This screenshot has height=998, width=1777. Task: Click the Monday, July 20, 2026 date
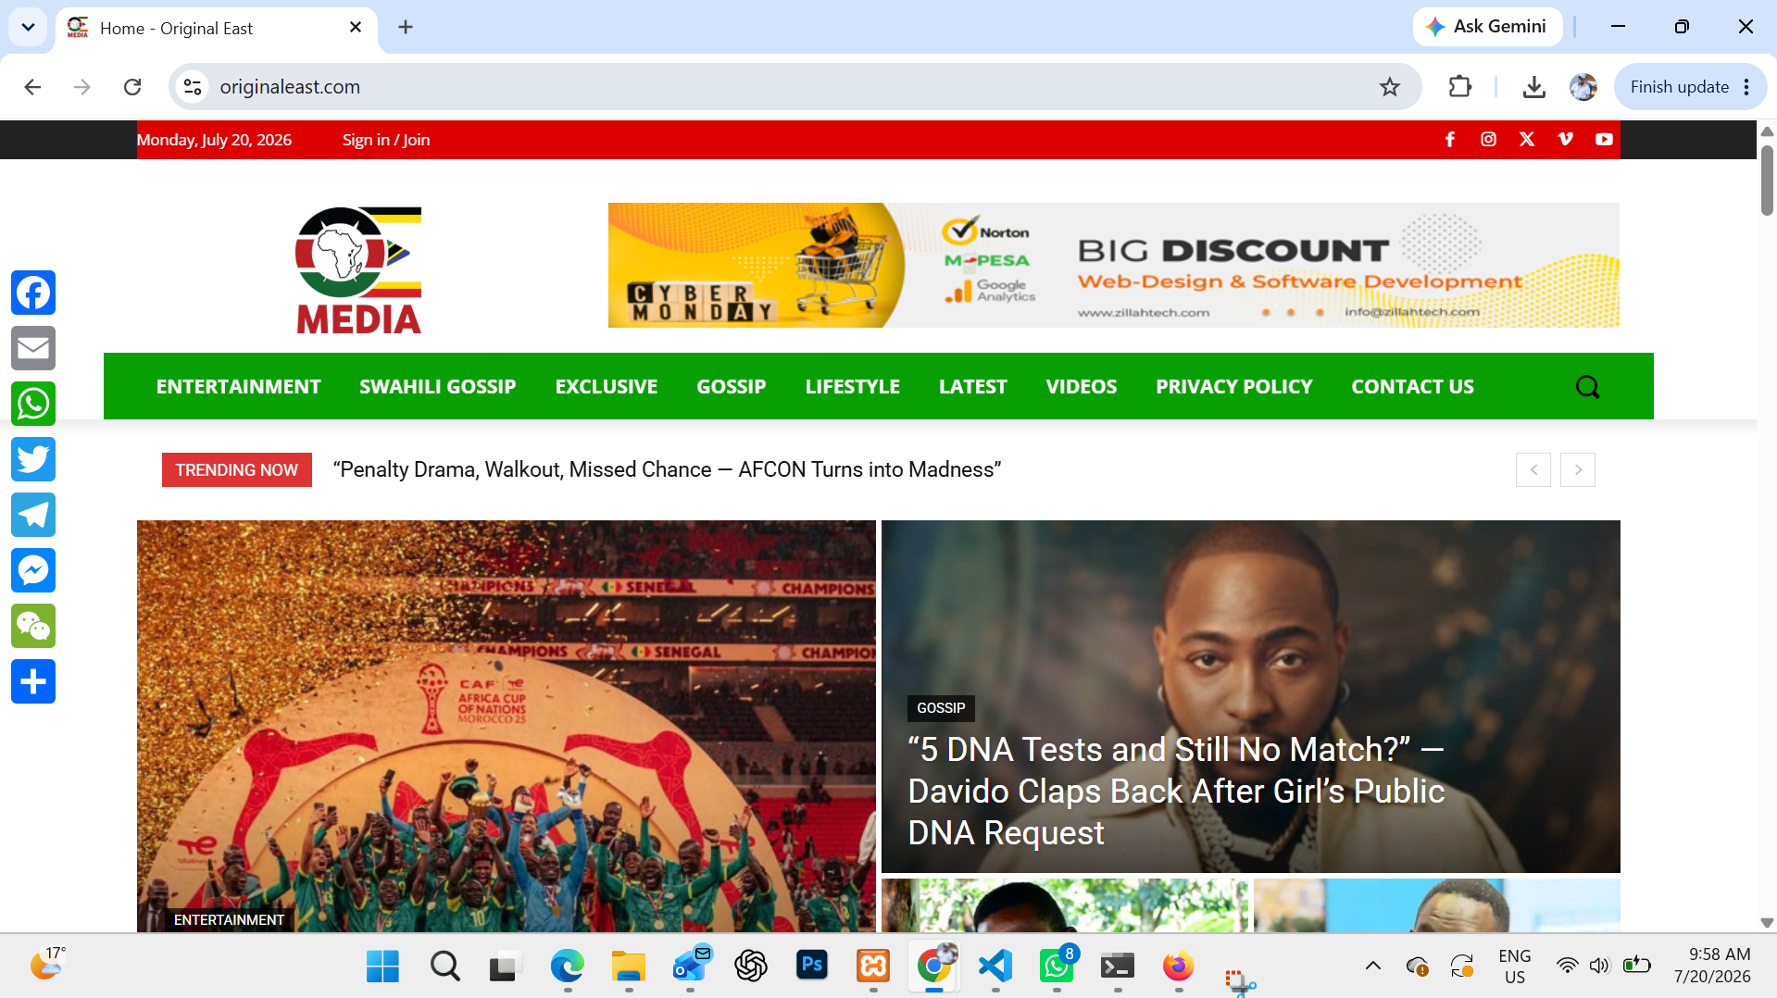point(214,140)
